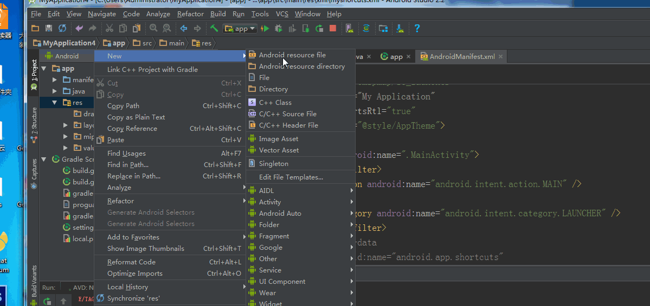Screen dimensions: 650x306
Task: Click the Make Project hammer icon
Action: (214, 28)
